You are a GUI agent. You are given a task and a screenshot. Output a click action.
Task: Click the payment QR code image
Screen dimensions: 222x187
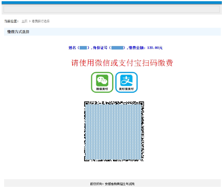pyautogui.click(x=114, y=131)
